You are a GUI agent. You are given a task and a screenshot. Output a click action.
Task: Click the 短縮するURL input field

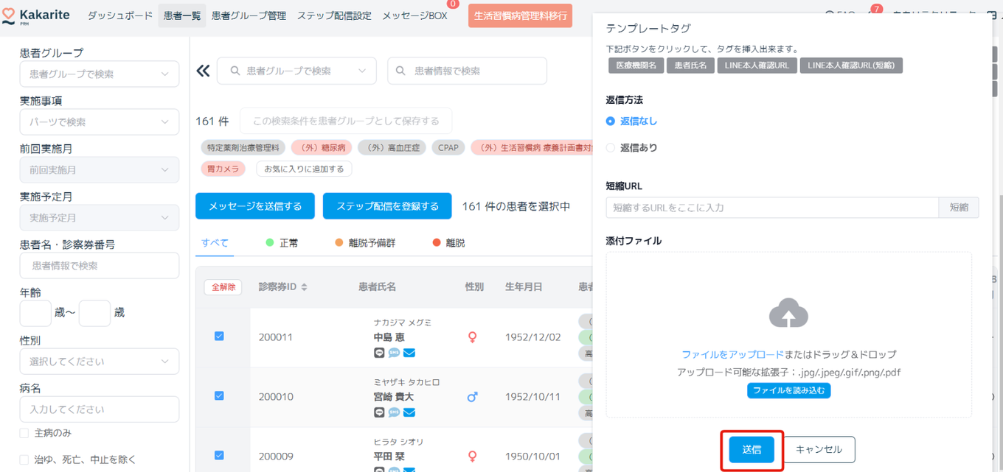coord(771,208)
